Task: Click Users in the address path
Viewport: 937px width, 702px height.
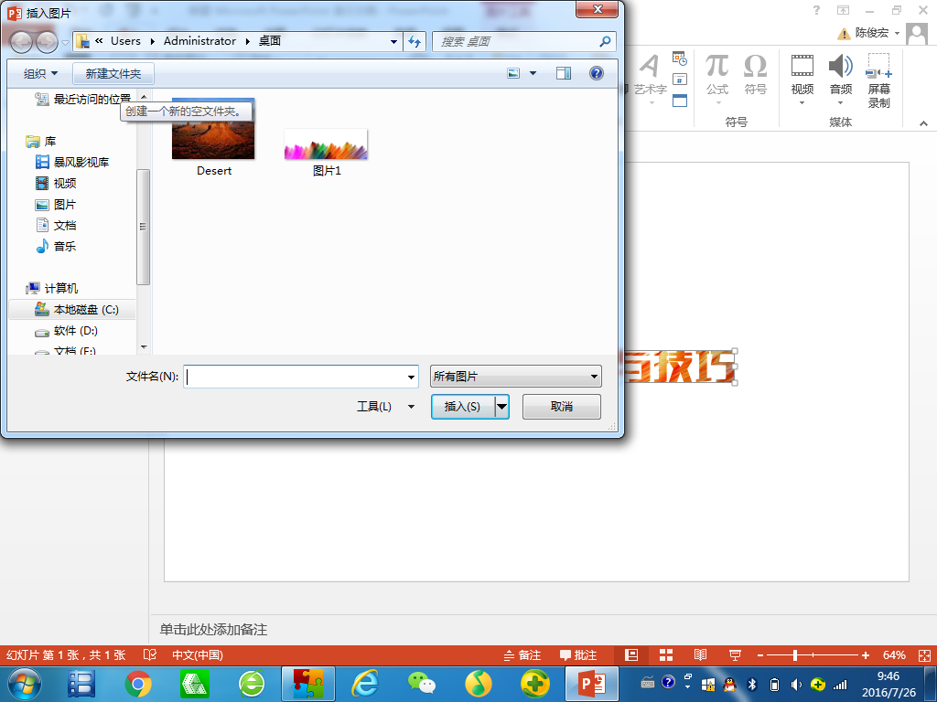Action: tap(125, 41)
